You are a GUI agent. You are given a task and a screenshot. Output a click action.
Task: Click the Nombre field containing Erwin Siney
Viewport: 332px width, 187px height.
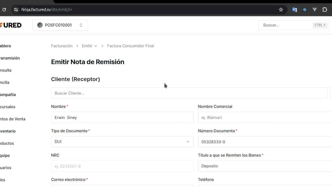pyautogui.click(x=122, y=118)
